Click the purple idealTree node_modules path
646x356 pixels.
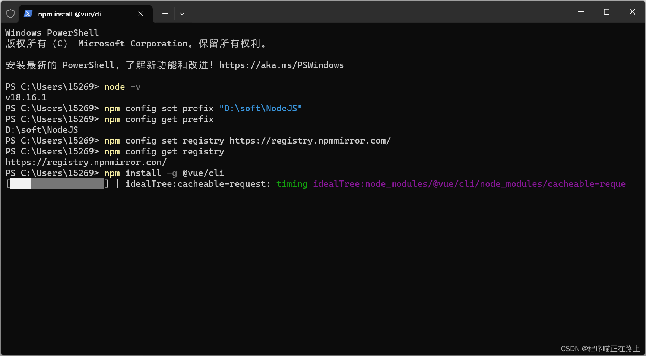[x=469, y=184]
